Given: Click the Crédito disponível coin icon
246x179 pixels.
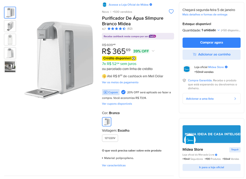Looking at the screenshot, I should 134,58.
